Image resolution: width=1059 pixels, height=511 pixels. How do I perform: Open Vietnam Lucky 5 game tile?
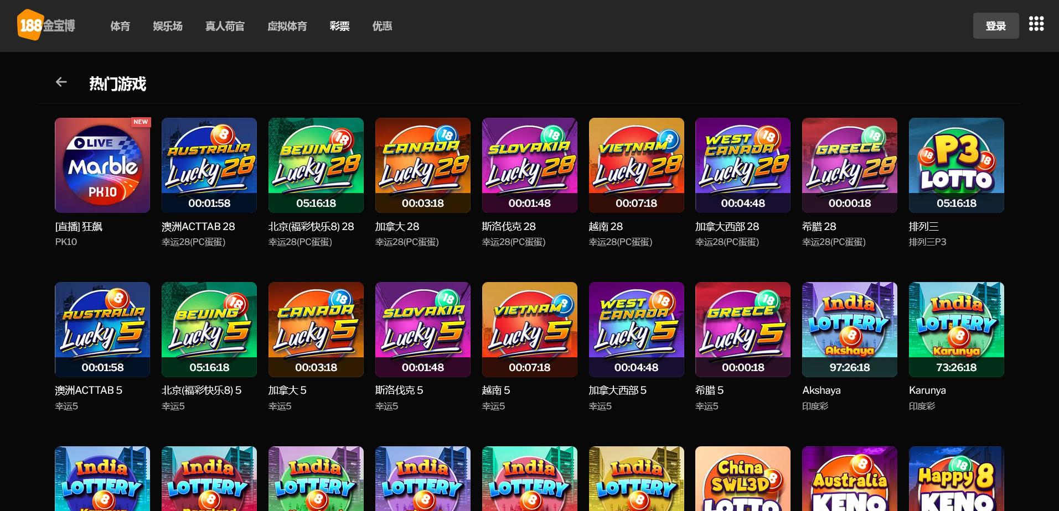530,330
